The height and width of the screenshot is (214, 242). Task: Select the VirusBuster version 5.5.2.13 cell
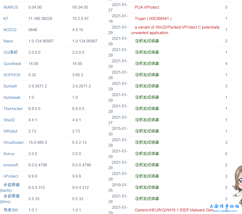pos(79,142)
